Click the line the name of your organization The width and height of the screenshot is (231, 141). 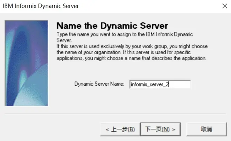tap(124, 52)
